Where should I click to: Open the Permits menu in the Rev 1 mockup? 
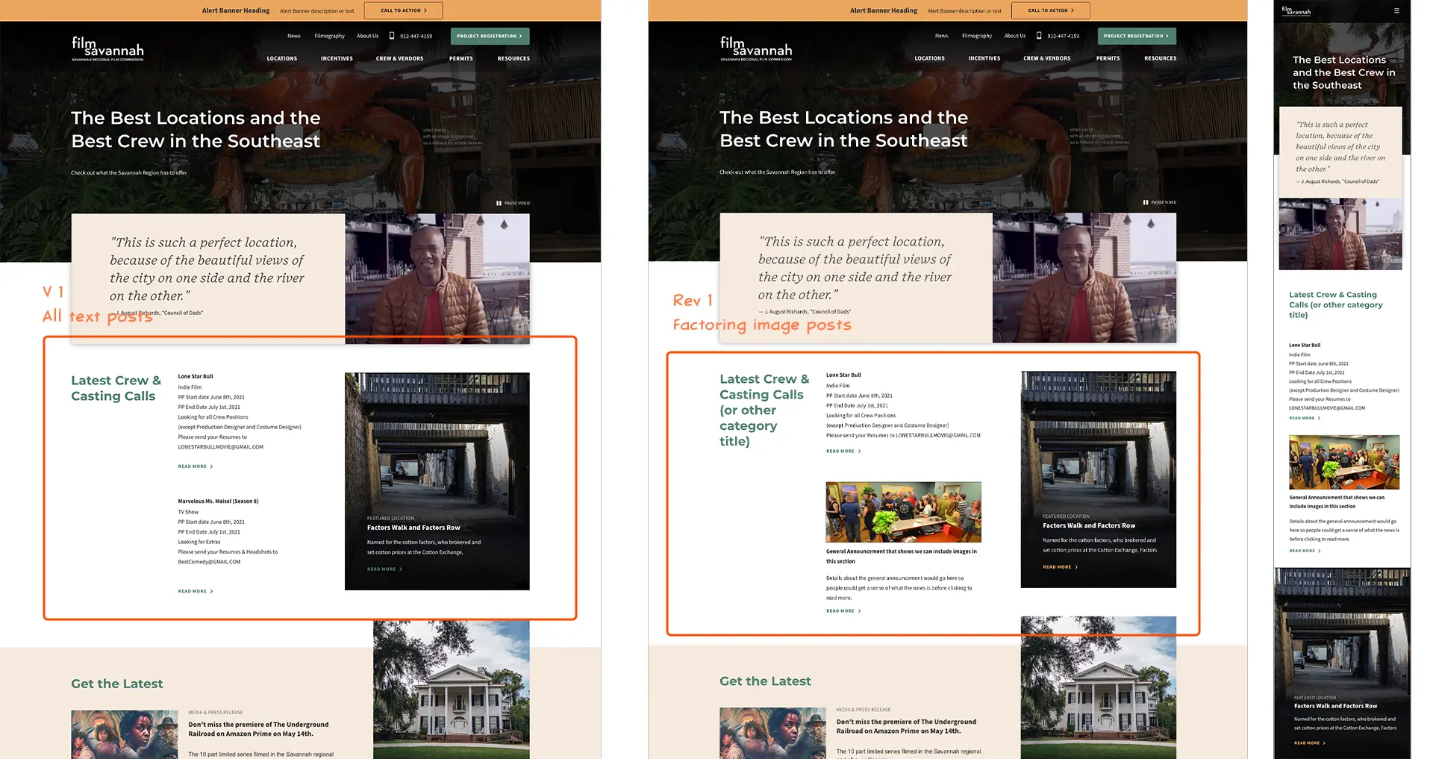(x=1108, y=58)
